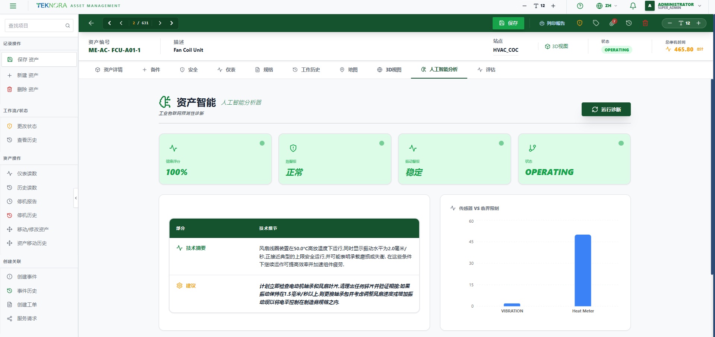Open 更改状态 in sidebar

(x=39, y=126)
